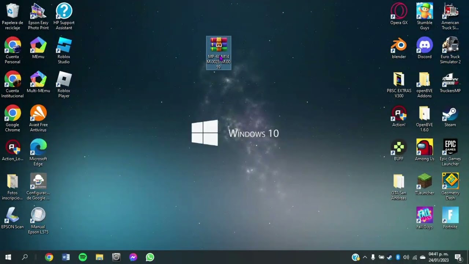Select openBVE Addons folder
This screenshot has width=469, height=264.
pyautogui.click(x=424, y=85)
